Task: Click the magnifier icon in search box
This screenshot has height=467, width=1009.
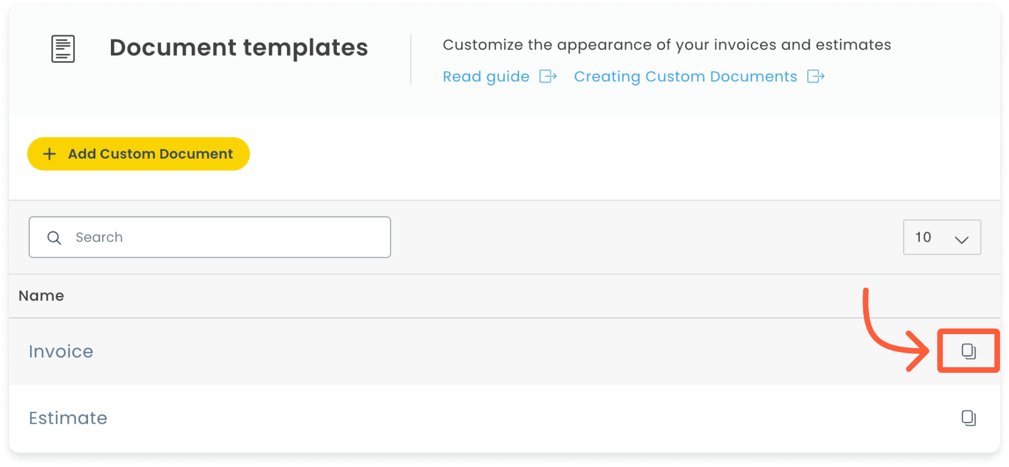Action: pyautogui.click(x=54, y=238)
